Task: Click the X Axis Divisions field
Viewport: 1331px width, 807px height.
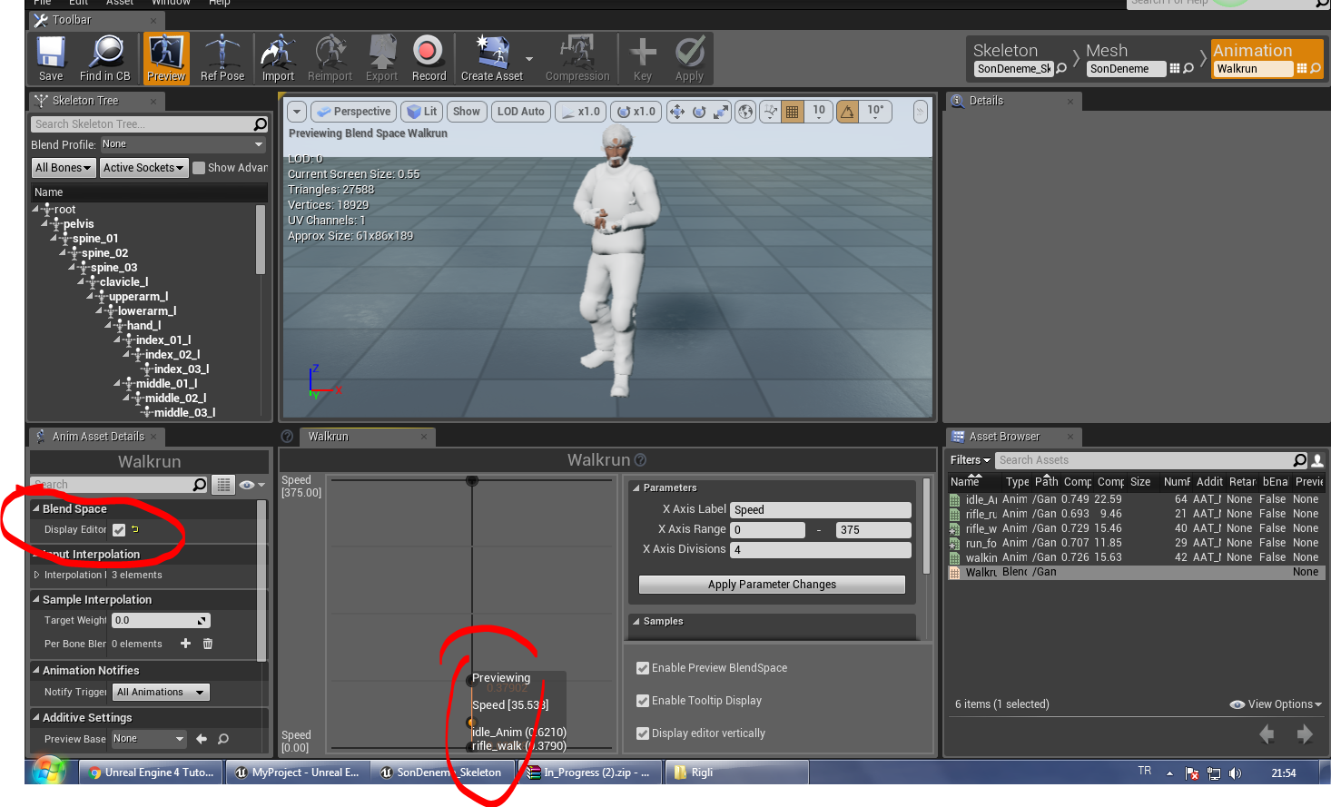Action: (x=821, y=550)
